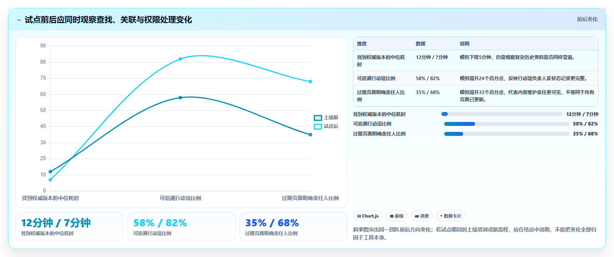Viewport: 614px width, 257px height.
Task: Open the 58% / 82% stat card
Action: coord(181,227)
